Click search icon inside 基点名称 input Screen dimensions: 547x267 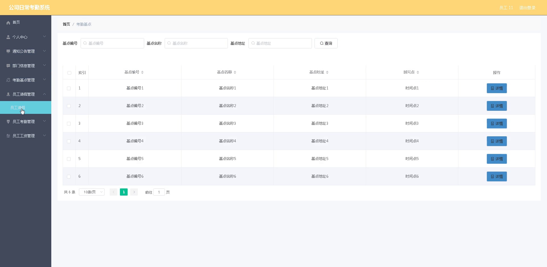click(169, 43)
